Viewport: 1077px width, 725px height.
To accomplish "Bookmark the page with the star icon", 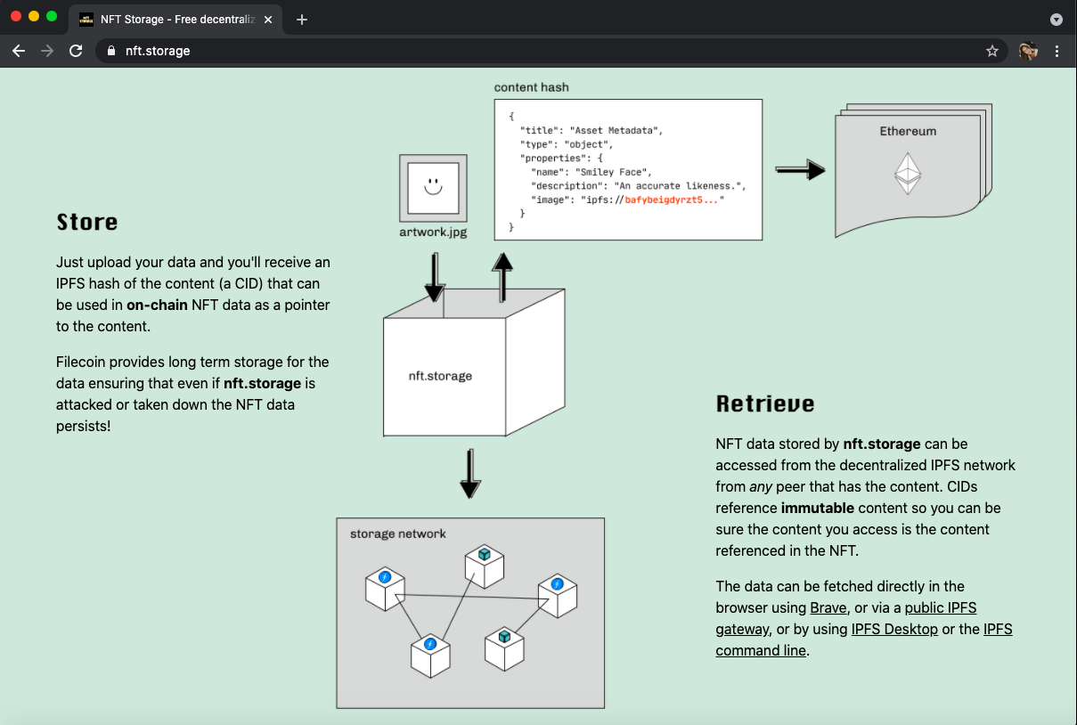I will click(992, 51).
